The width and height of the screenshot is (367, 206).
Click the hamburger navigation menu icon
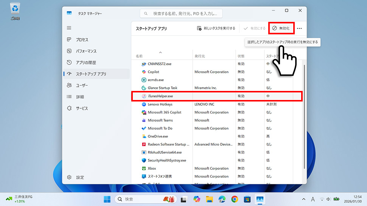pyautogui.click(x=69, y=28)
